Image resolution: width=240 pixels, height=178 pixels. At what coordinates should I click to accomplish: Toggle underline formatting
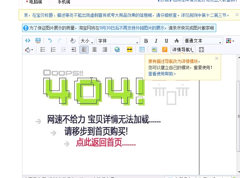click(x=166, y=41)
